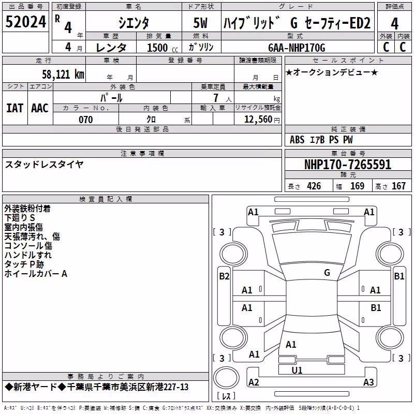Click the office address 新港ヤード 千葉県千葉市
Image resolution: width=414 pixels, height=414 pixels.
(x=97, y=387)
